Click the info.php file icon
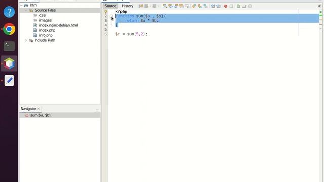 [x=35, y=35]
